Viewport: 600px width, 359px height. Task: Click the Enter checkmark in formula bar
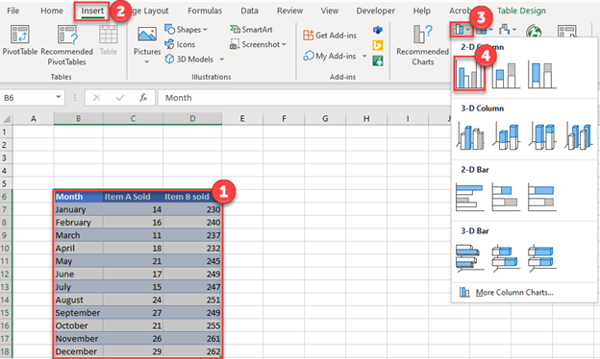pos(120,98)
